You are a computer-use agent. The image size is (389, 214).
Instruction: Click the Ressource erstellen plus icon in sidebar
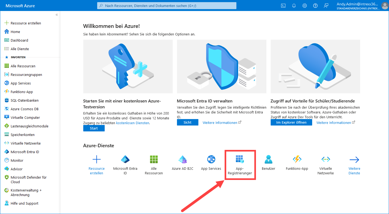coord(7,23)
